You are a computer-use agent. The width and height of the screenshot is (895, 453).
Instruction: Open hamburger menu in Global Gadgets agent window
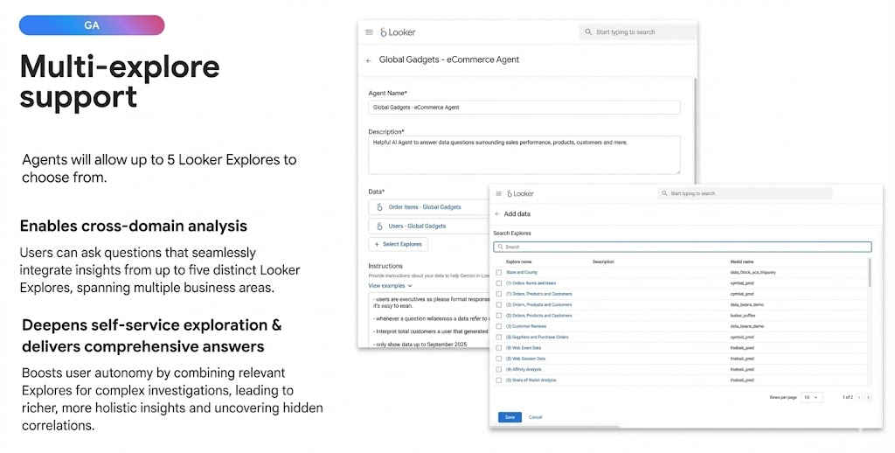tap(369, 32)
